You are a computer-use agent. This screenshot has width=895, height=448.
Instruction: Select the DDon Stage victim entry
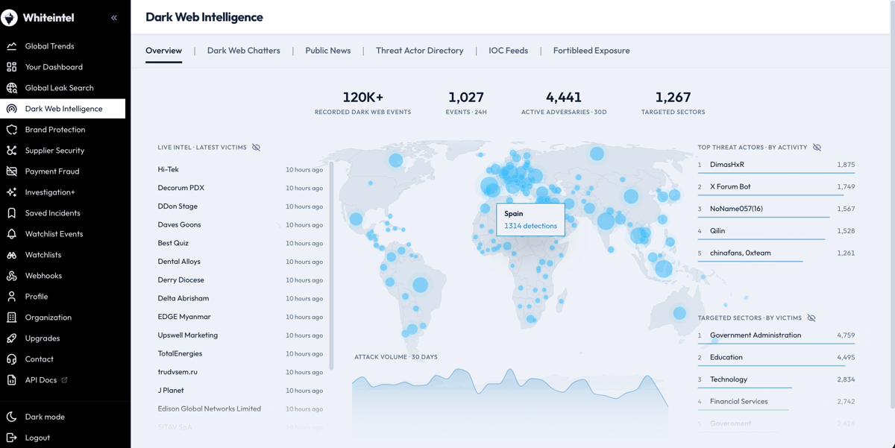[x=240, y=206]
